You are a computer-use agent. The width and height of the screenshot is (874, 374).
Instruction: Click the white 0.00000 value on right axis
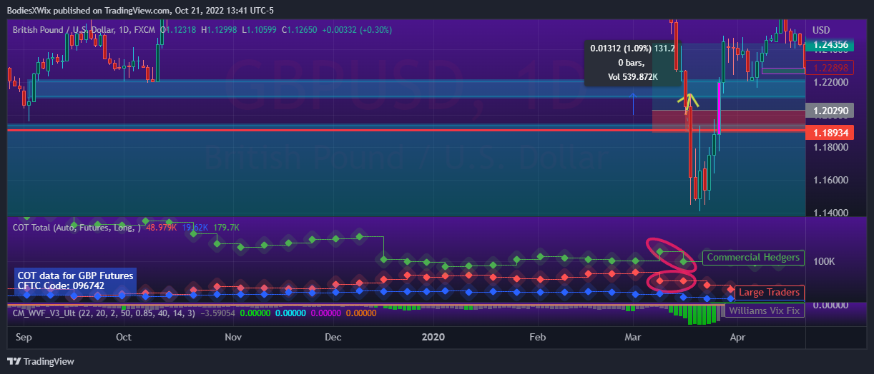pos(830,305)
